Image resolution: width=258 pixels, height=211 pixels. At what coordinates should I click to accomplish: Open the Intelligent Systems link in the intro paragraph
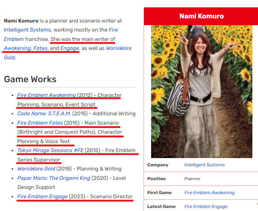27,30
